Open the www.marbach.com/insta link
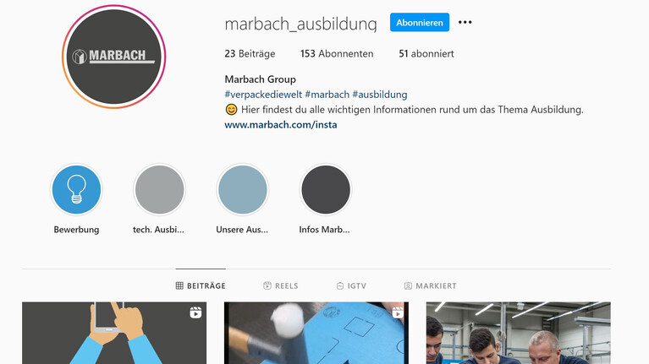This screenshot has width=649, height=364. click(x=281, y=125)
